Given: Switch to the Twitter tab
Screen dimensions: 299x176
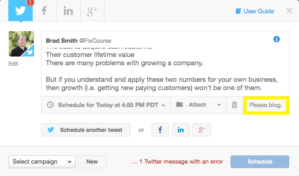Looking at the screenshot, I should click(20, 11).
